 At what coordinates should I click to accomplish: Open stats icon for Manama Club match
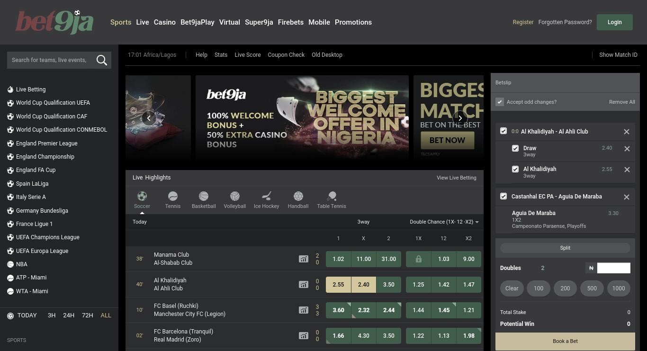[x=304, y=259]
